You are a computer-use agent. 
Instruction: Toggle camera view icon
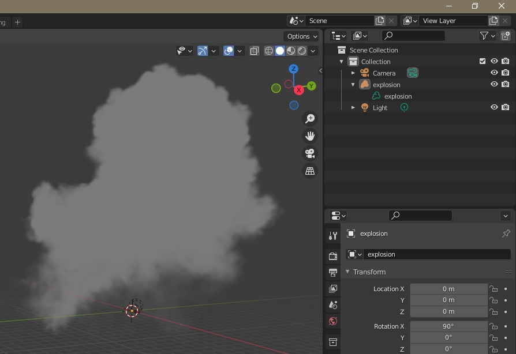(310, 153)
